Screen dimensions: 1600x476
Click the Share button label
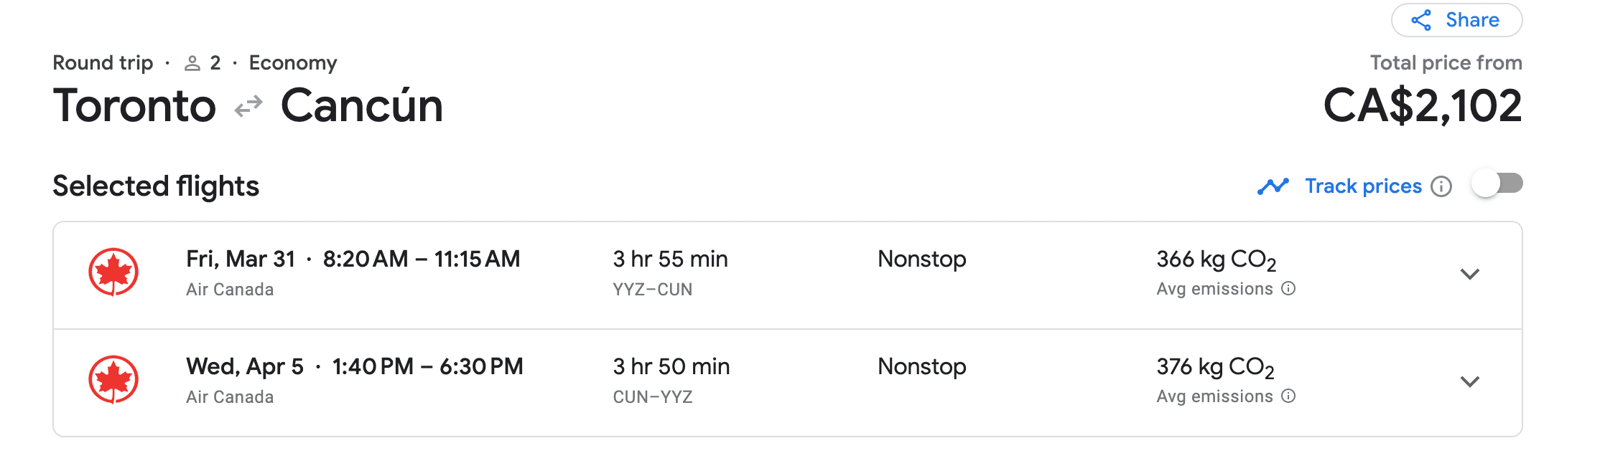[x=1472, y=20]
